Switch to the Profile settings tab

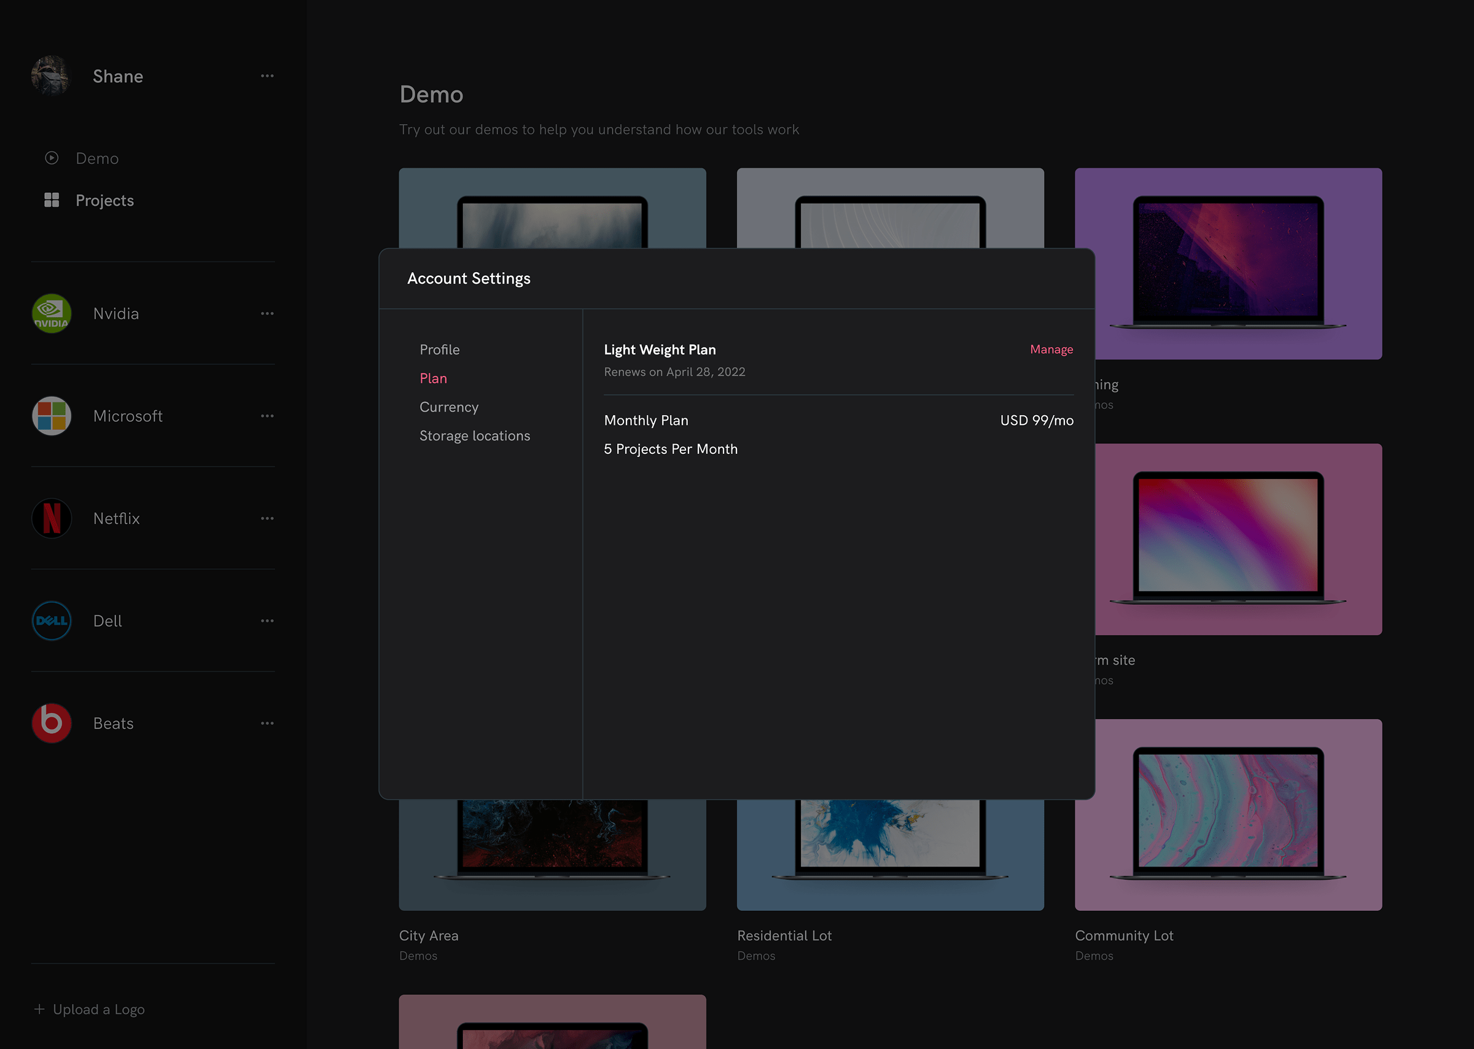coord(439,349)
